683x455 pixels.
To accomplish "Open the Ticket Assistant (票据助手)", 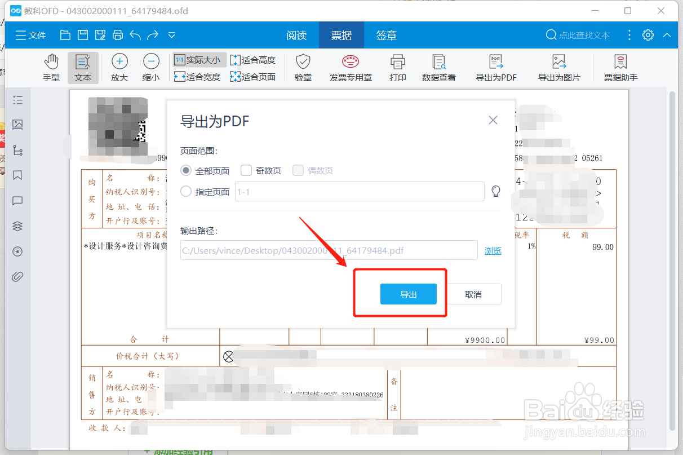I will coord(620,67).
